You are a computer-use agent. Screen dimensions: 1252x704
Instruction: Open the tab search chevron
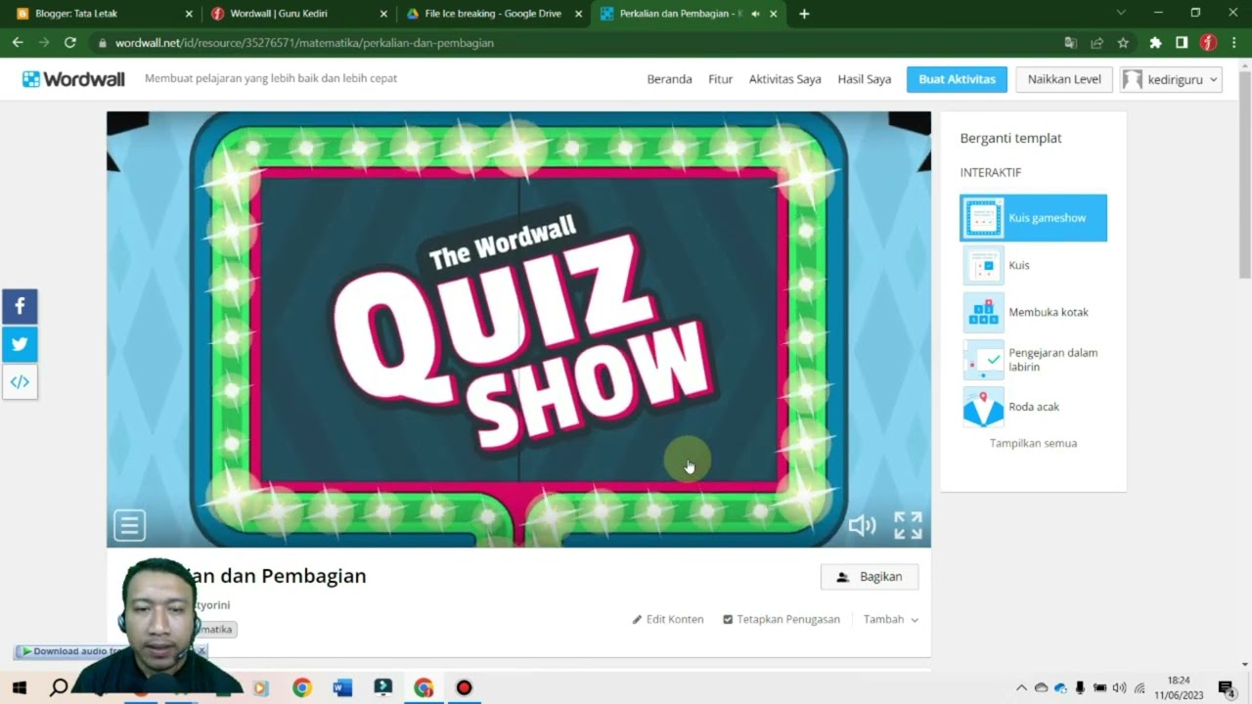(x=1121, y=13)
